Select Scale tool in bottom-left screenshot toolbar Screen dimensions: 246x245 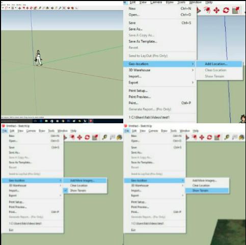(95, 137)
